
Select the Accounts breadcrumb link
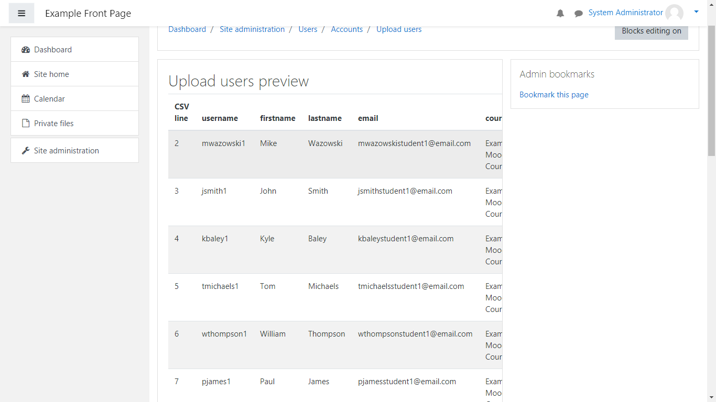coord(346,29)
